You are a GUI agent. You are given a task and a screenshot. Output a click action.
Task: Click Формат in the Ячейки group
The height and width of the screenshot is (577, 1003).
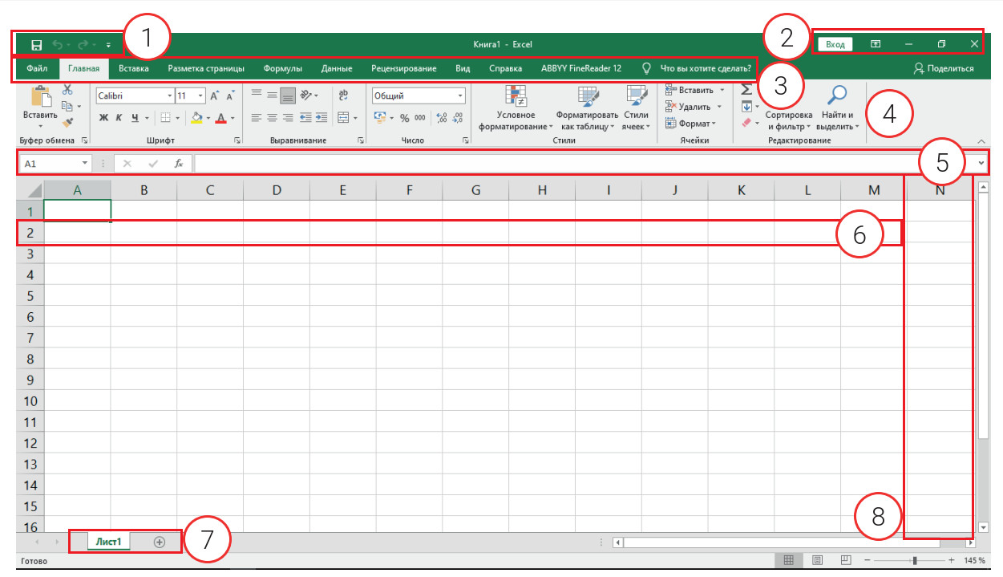point(690,124)
